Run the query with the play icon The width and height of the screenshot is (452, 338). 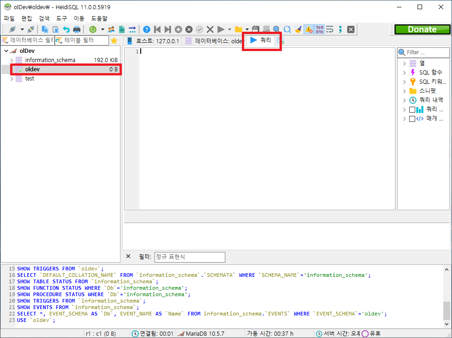(x=221, y=29)
